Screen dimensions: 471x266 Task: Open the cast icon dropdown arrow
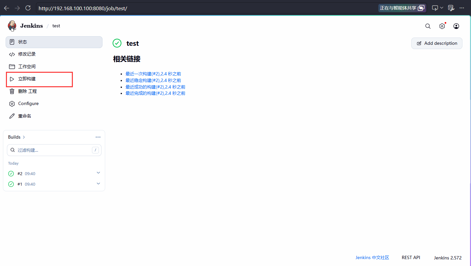(x=442, y=8)
